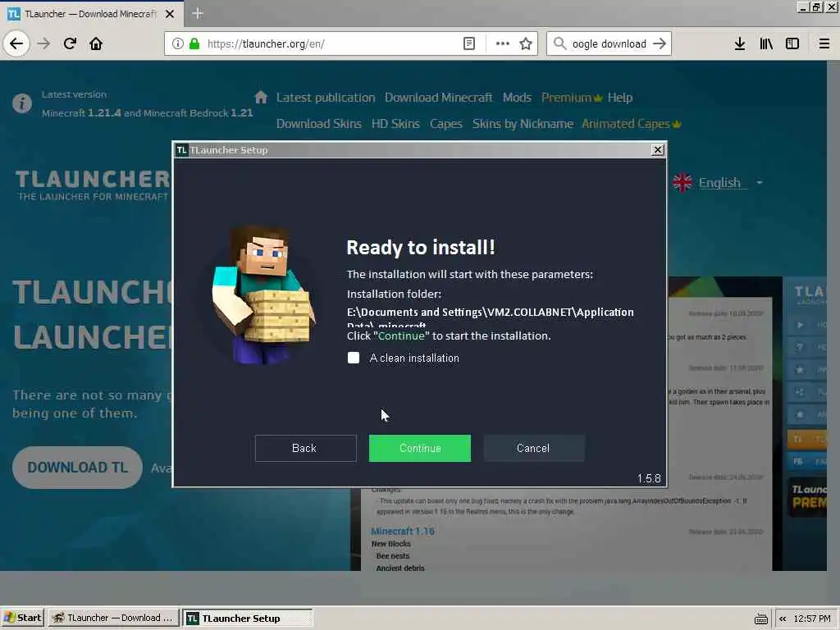This screenshot has height=630, width=840.
Task: Click the DOWNLOAD TL button
Action: (78, 468)
